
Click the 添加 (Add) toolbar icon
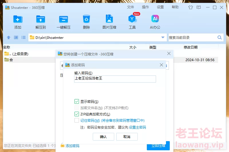(x=18, y=19)
